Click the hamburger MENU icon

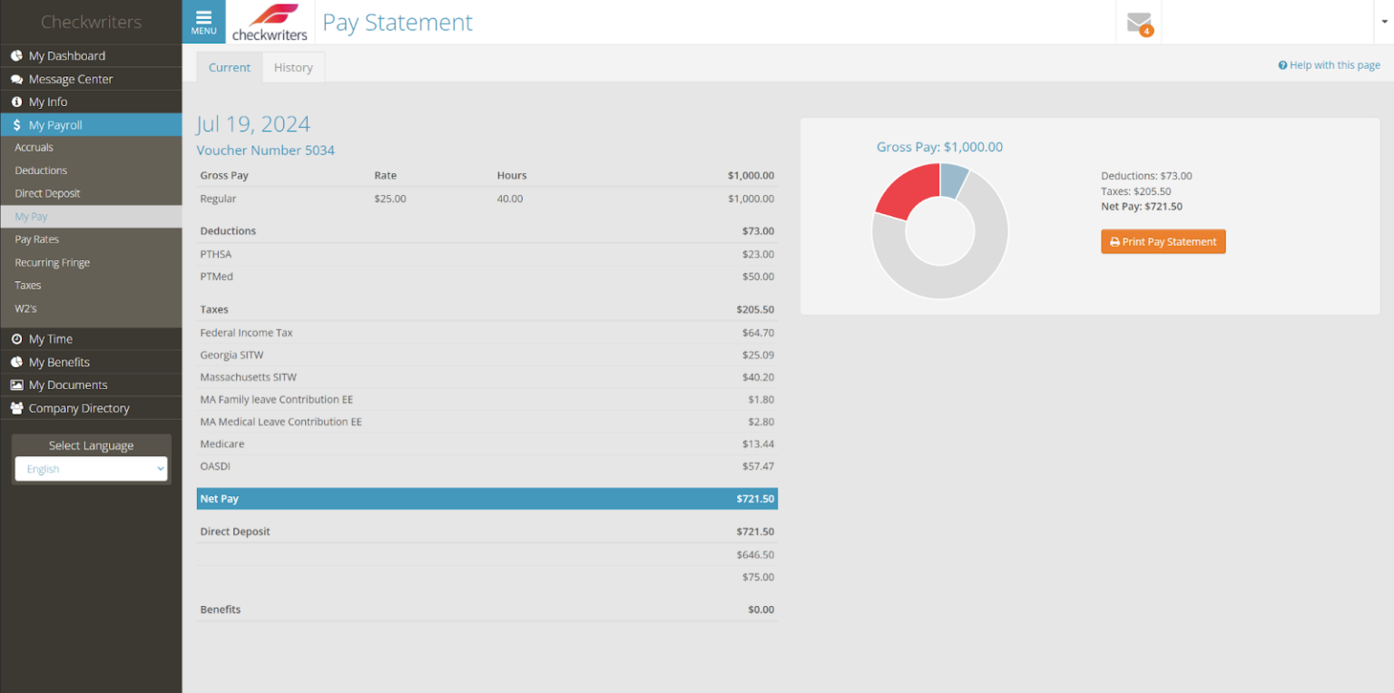[x=203, y=22]
